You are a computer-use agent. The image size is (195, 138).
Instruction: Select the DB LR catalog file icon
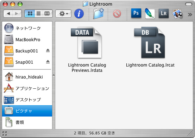(x=150, y=43)
